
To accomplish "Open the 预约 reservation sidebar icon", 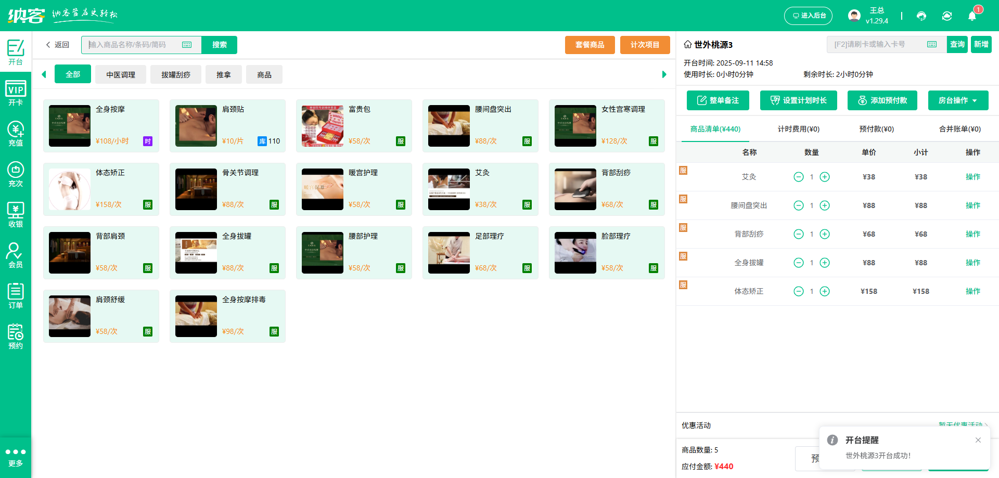I will [x=15, y=335].
